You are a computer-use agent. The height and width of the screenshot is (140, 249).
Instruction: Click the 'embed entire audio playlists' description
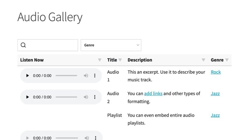[161, 119]
